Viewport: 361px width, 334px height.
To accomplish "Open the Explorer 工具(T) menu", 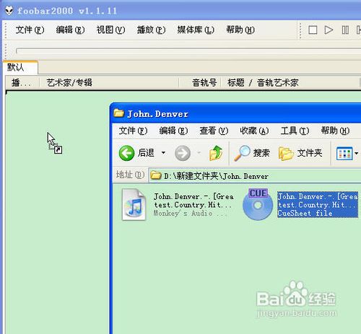I will click(295, 131).
